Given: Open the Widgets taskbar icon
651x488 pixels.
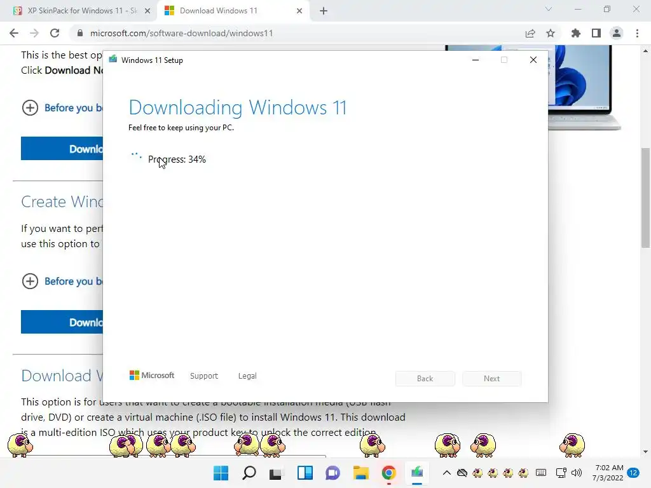Looking at the screenshot, I should (x=305, y=473).
